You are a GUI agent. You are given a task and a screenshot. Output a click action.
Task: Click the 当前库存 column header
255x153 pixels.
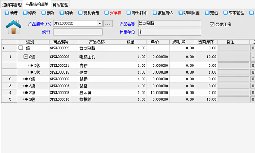coord(207,42)
